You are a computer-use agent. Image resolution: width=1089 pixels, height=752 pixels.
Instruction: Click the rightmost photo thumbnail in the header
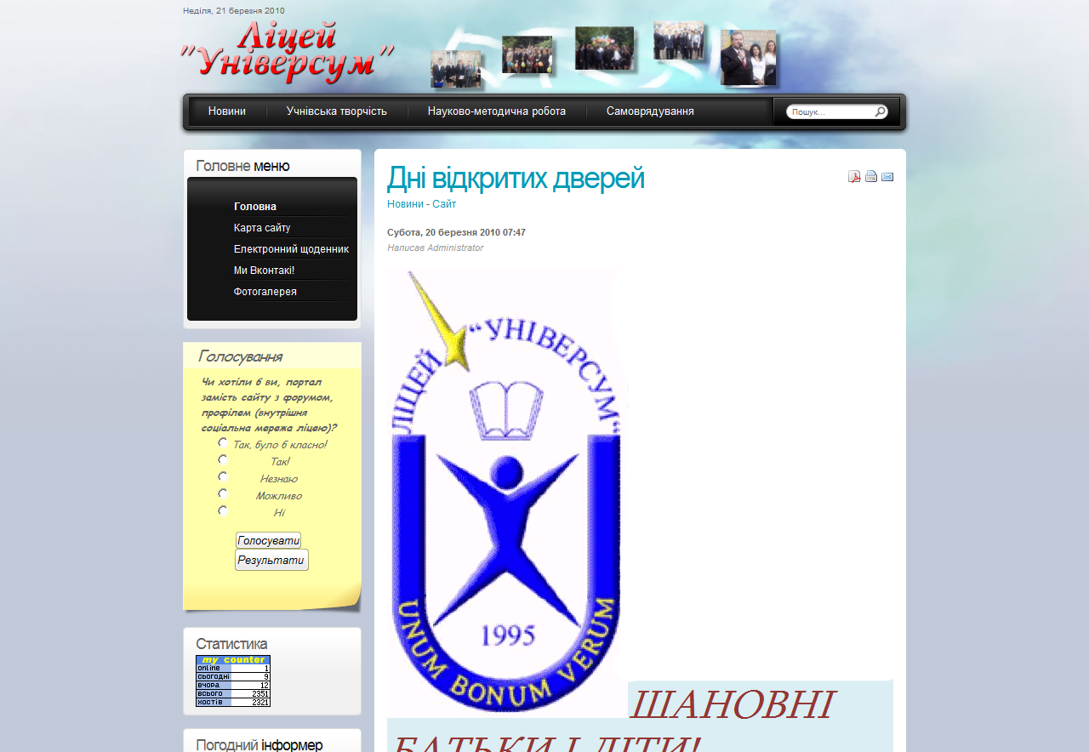(747, 55)
